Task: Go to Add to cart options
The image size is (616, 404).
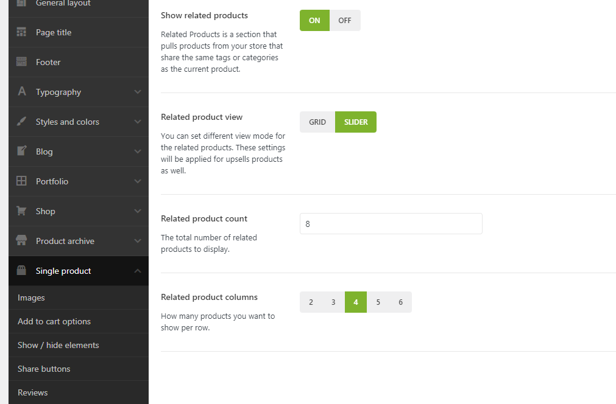Action: tap(54, 321)
